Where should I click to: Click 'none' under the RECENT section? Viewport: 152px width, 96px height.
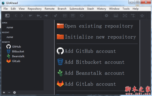pyautogui.click(x=10, y=37)
